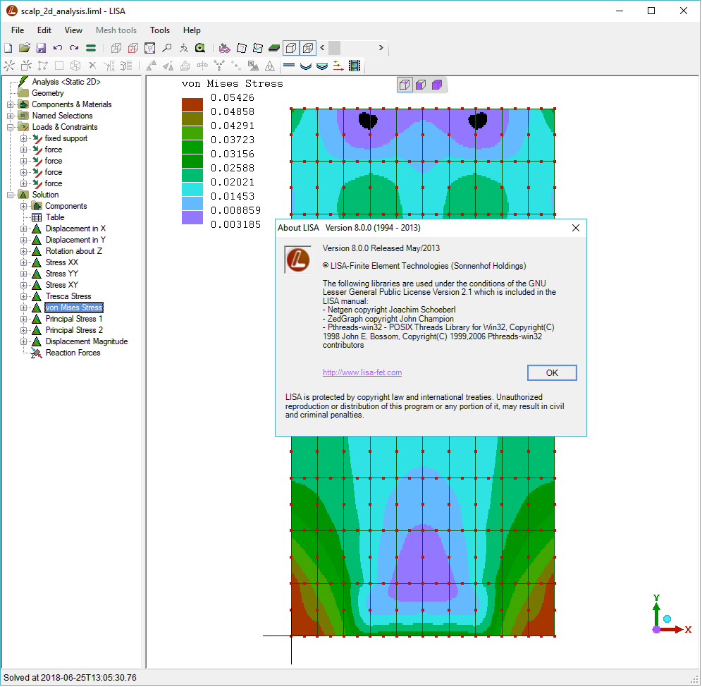Image resolution: width=702 pixels, height=687 pixels.
Task: Click the film strip animation icon
Action: [x=354, y=66]
